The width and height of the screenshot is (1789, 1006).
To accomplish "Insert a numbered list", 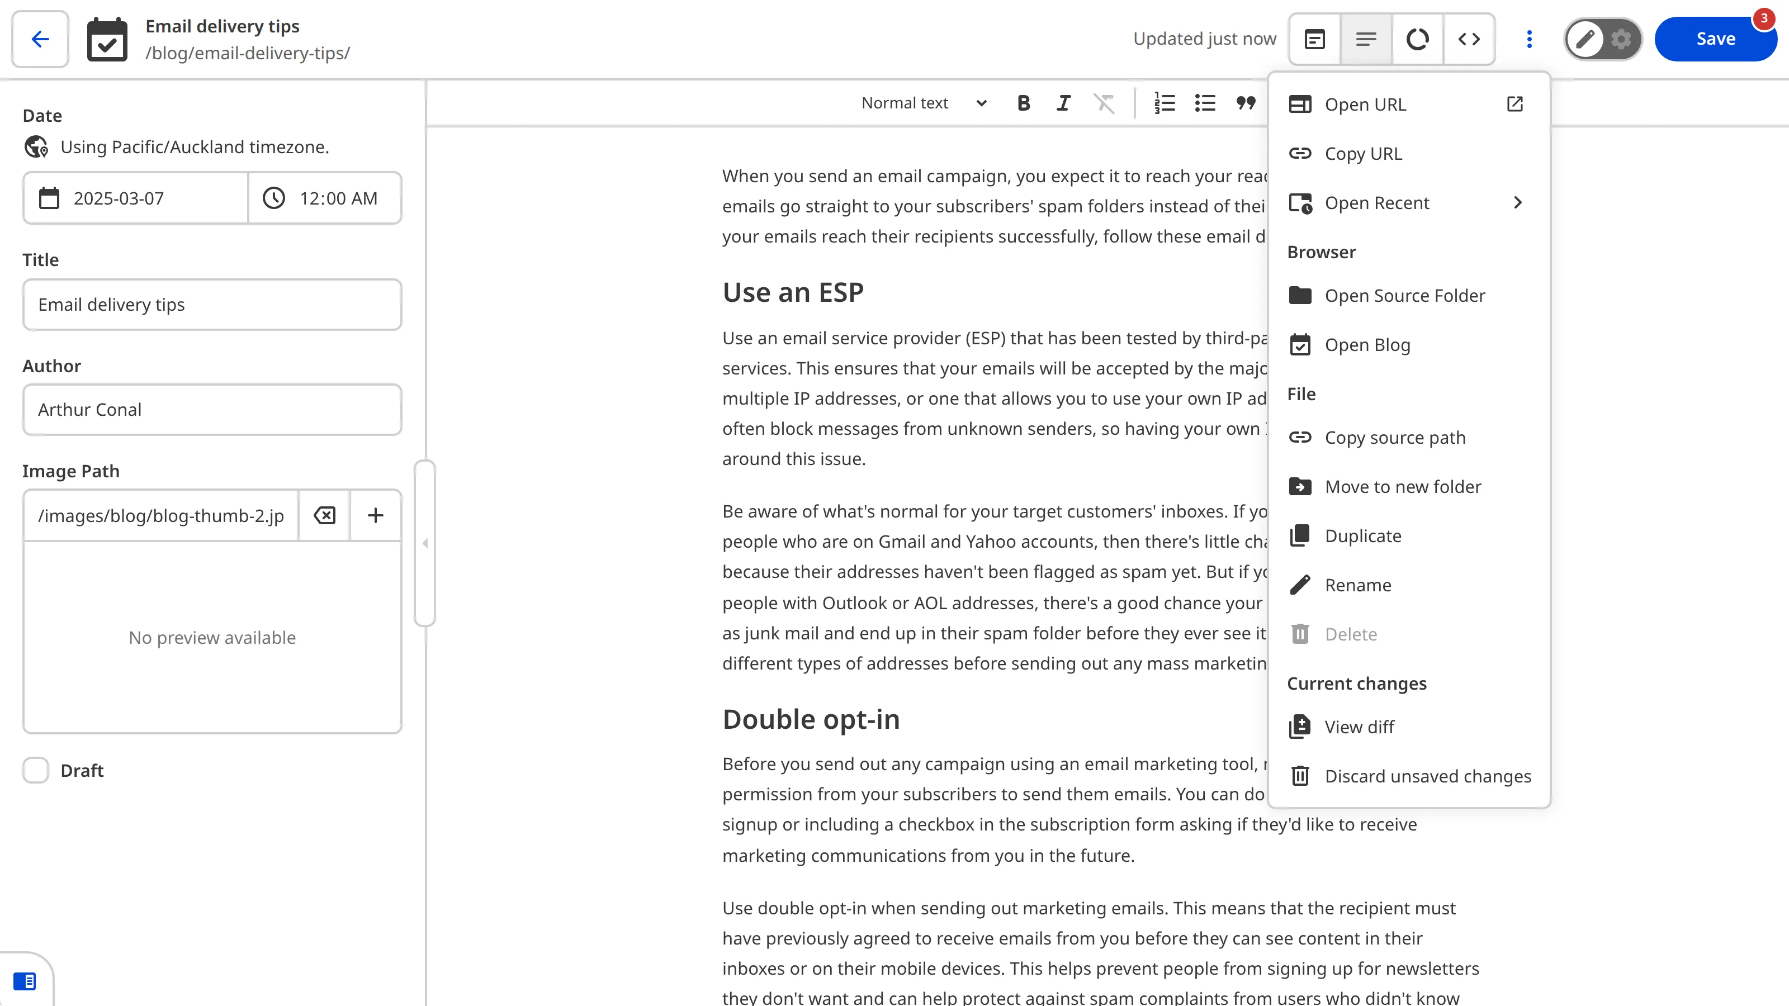I will click(1165, 103).
